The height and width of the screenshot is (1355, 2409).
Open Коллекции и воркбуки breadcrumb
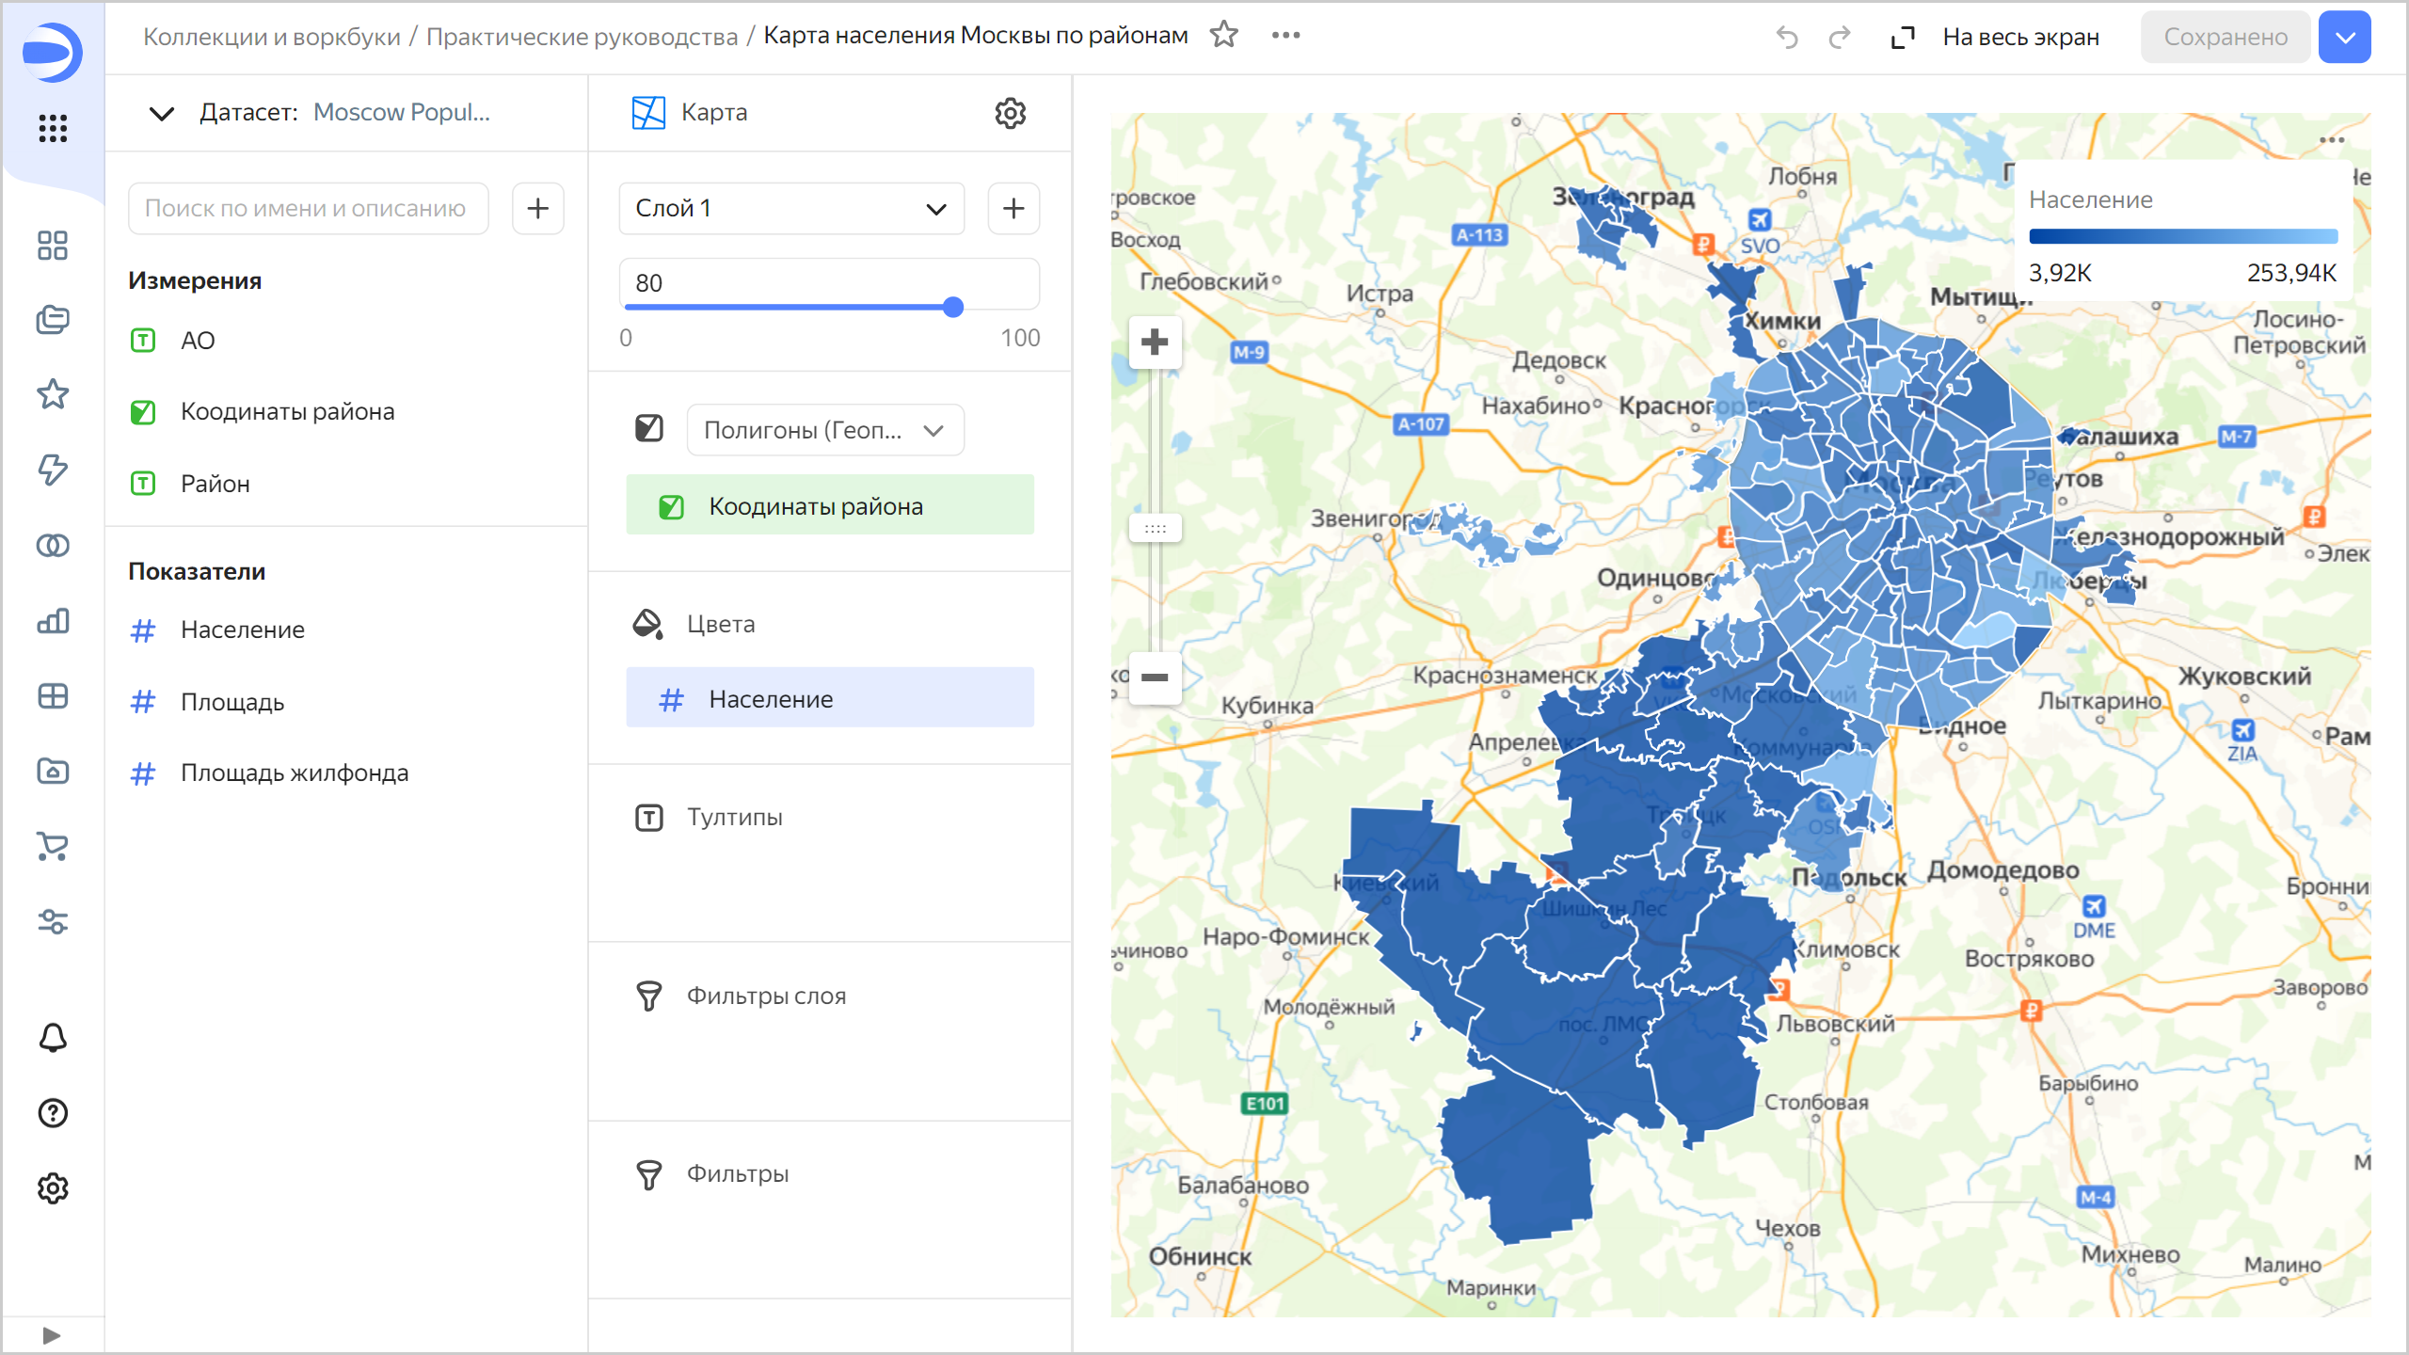pyautogui.click(x=271, y=37)
